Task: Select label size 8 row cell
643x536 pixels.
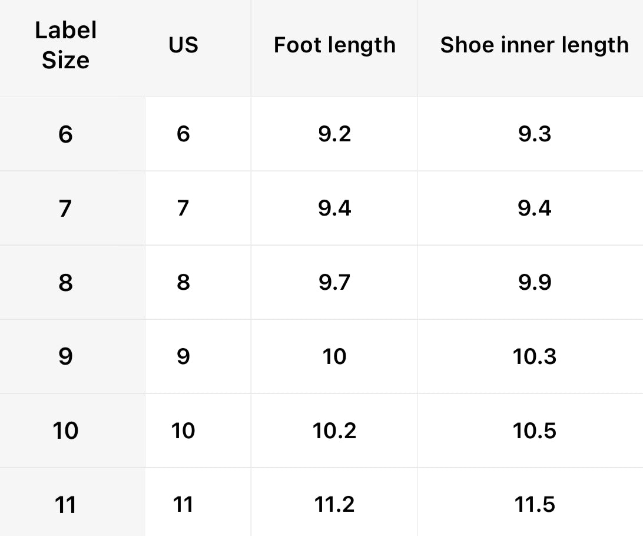Action: 65,283
